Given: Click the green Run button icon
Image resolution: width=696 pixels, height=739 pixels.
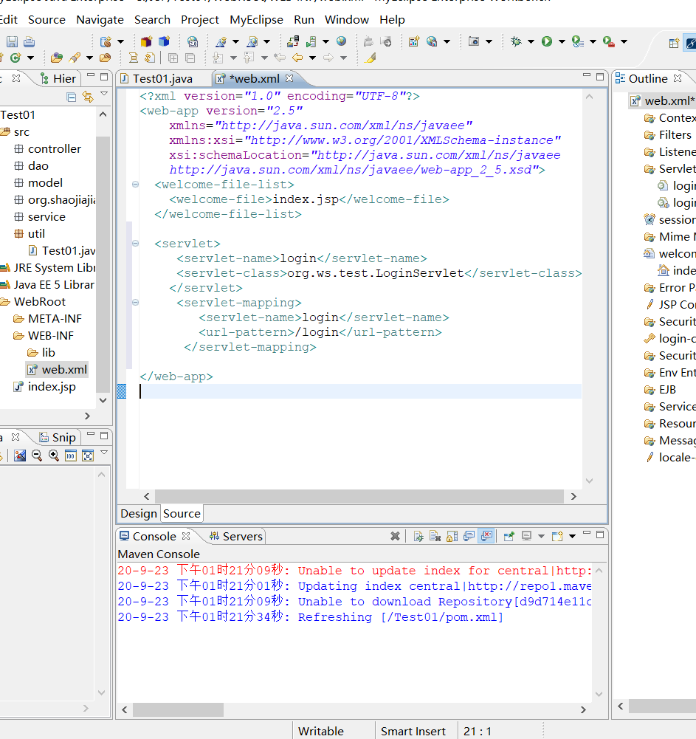Looking at the screenshot, I should (x=547, y=42).
